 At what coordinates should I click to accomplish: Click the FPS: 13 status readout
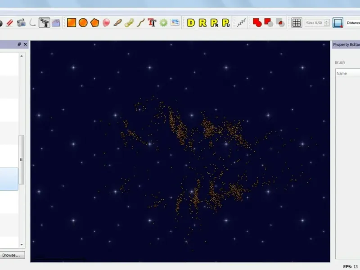point(351,266)
